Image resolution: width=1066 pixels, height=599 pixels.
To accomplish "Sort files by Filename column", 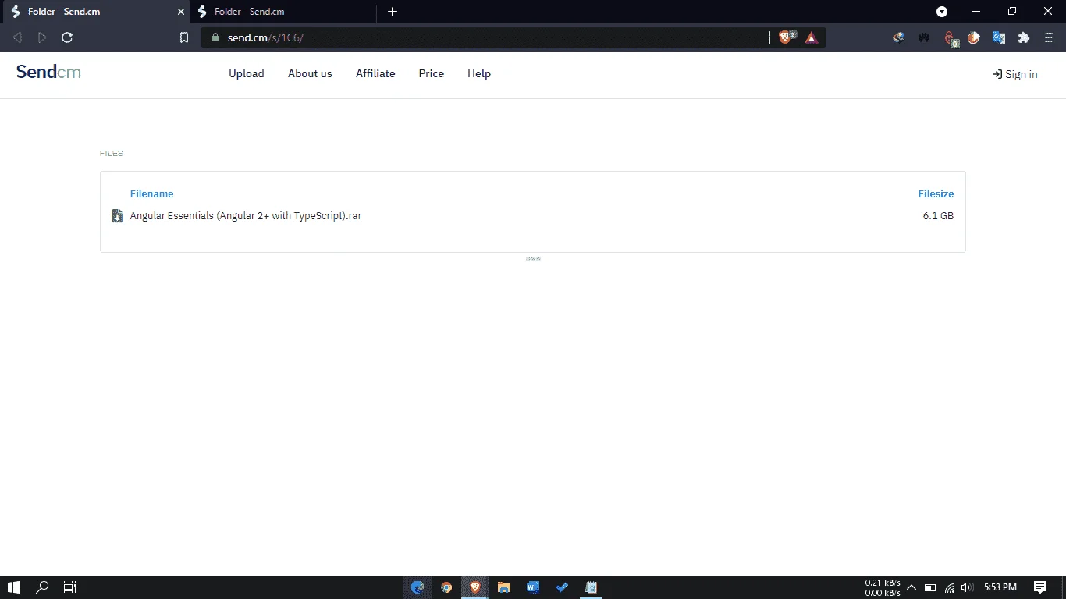I will pyautogui.click(x=152, y=193).
